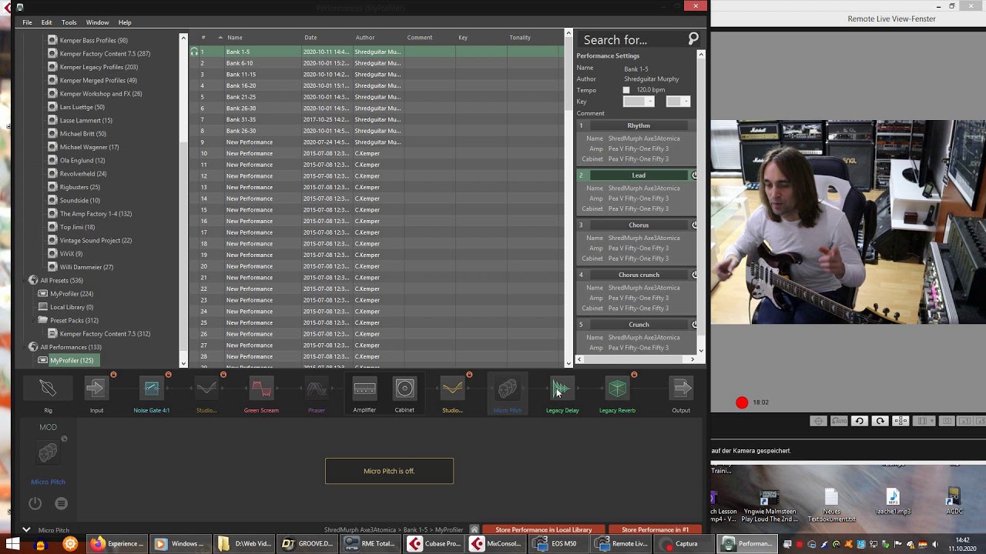Select Kemper Factory Content 7.5 (287) folder
986x554 pixels.
click(x=105, y=54)
